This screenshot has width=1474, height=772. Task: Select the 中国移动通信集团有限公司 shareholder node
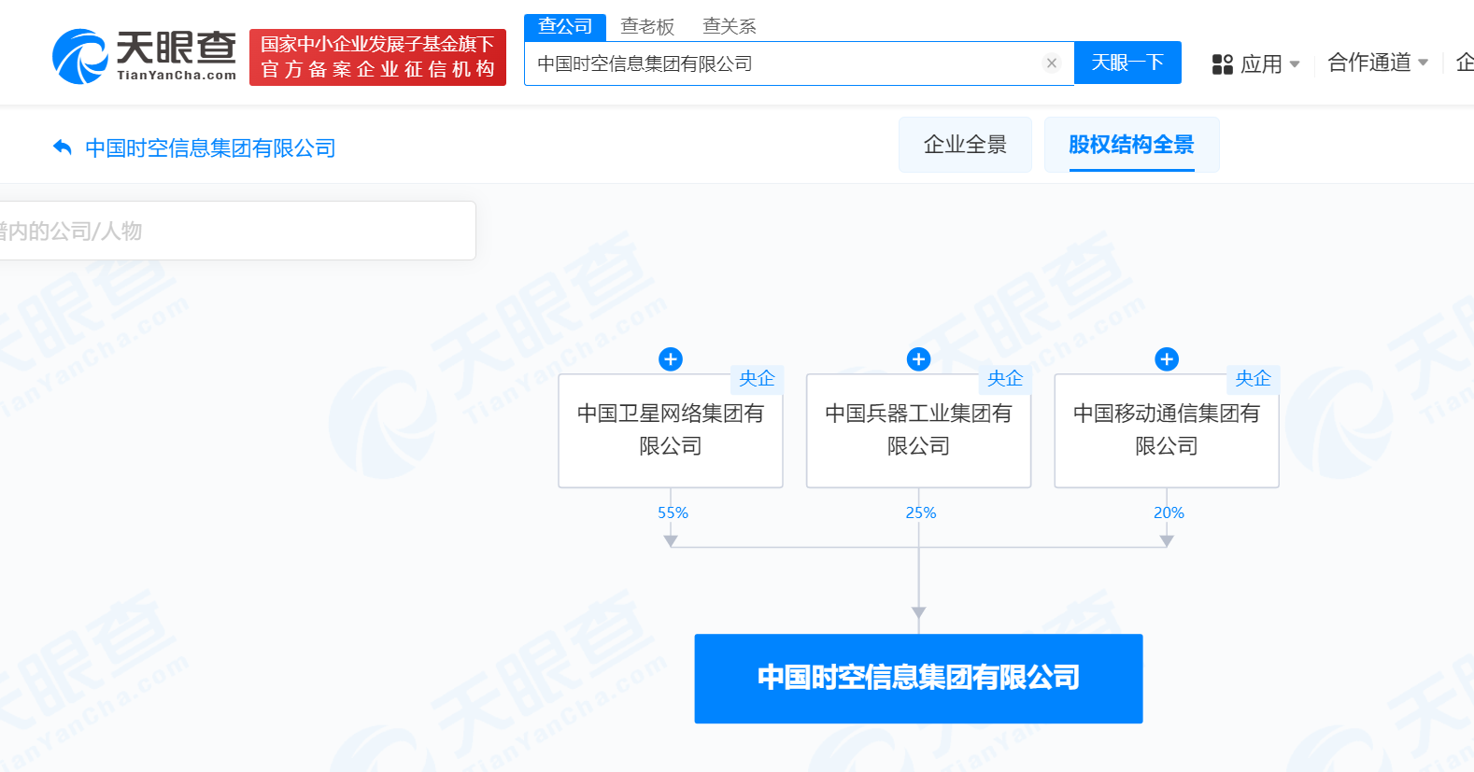coord(1167,430)
